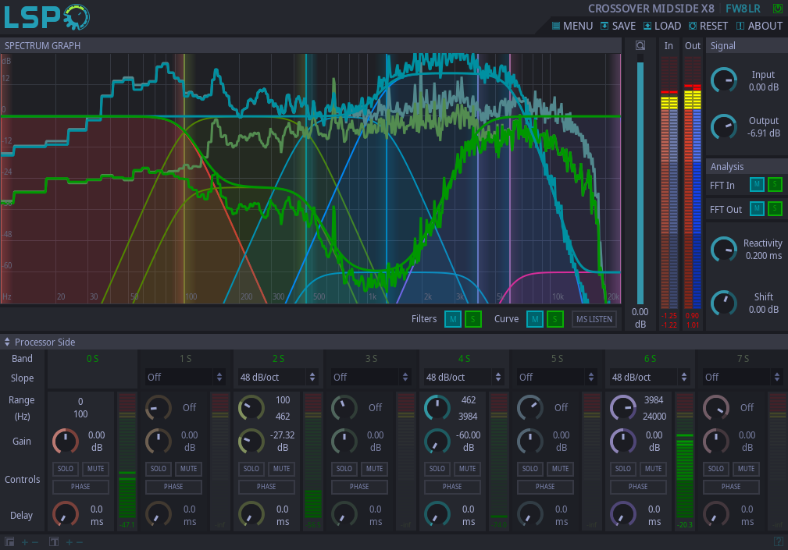
Task: Click the Output gain knob
Action: [x=724, y=127]
